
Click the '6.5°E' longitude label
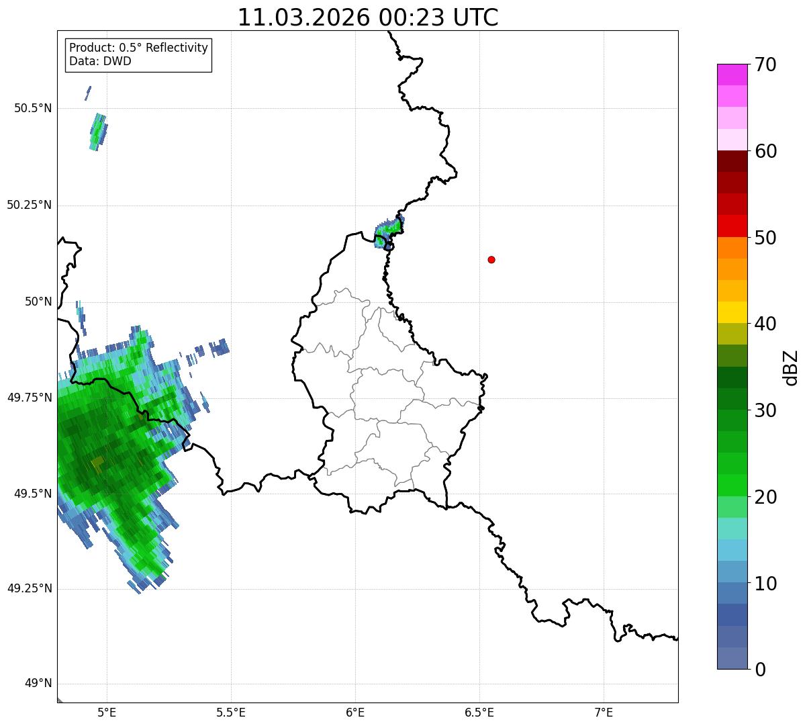(x=479, y=713)
